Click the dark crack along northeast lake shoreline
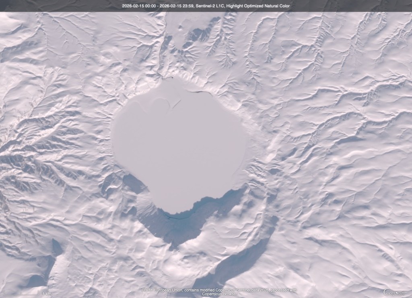Screen dimensions: 412x298 point(201,92)
